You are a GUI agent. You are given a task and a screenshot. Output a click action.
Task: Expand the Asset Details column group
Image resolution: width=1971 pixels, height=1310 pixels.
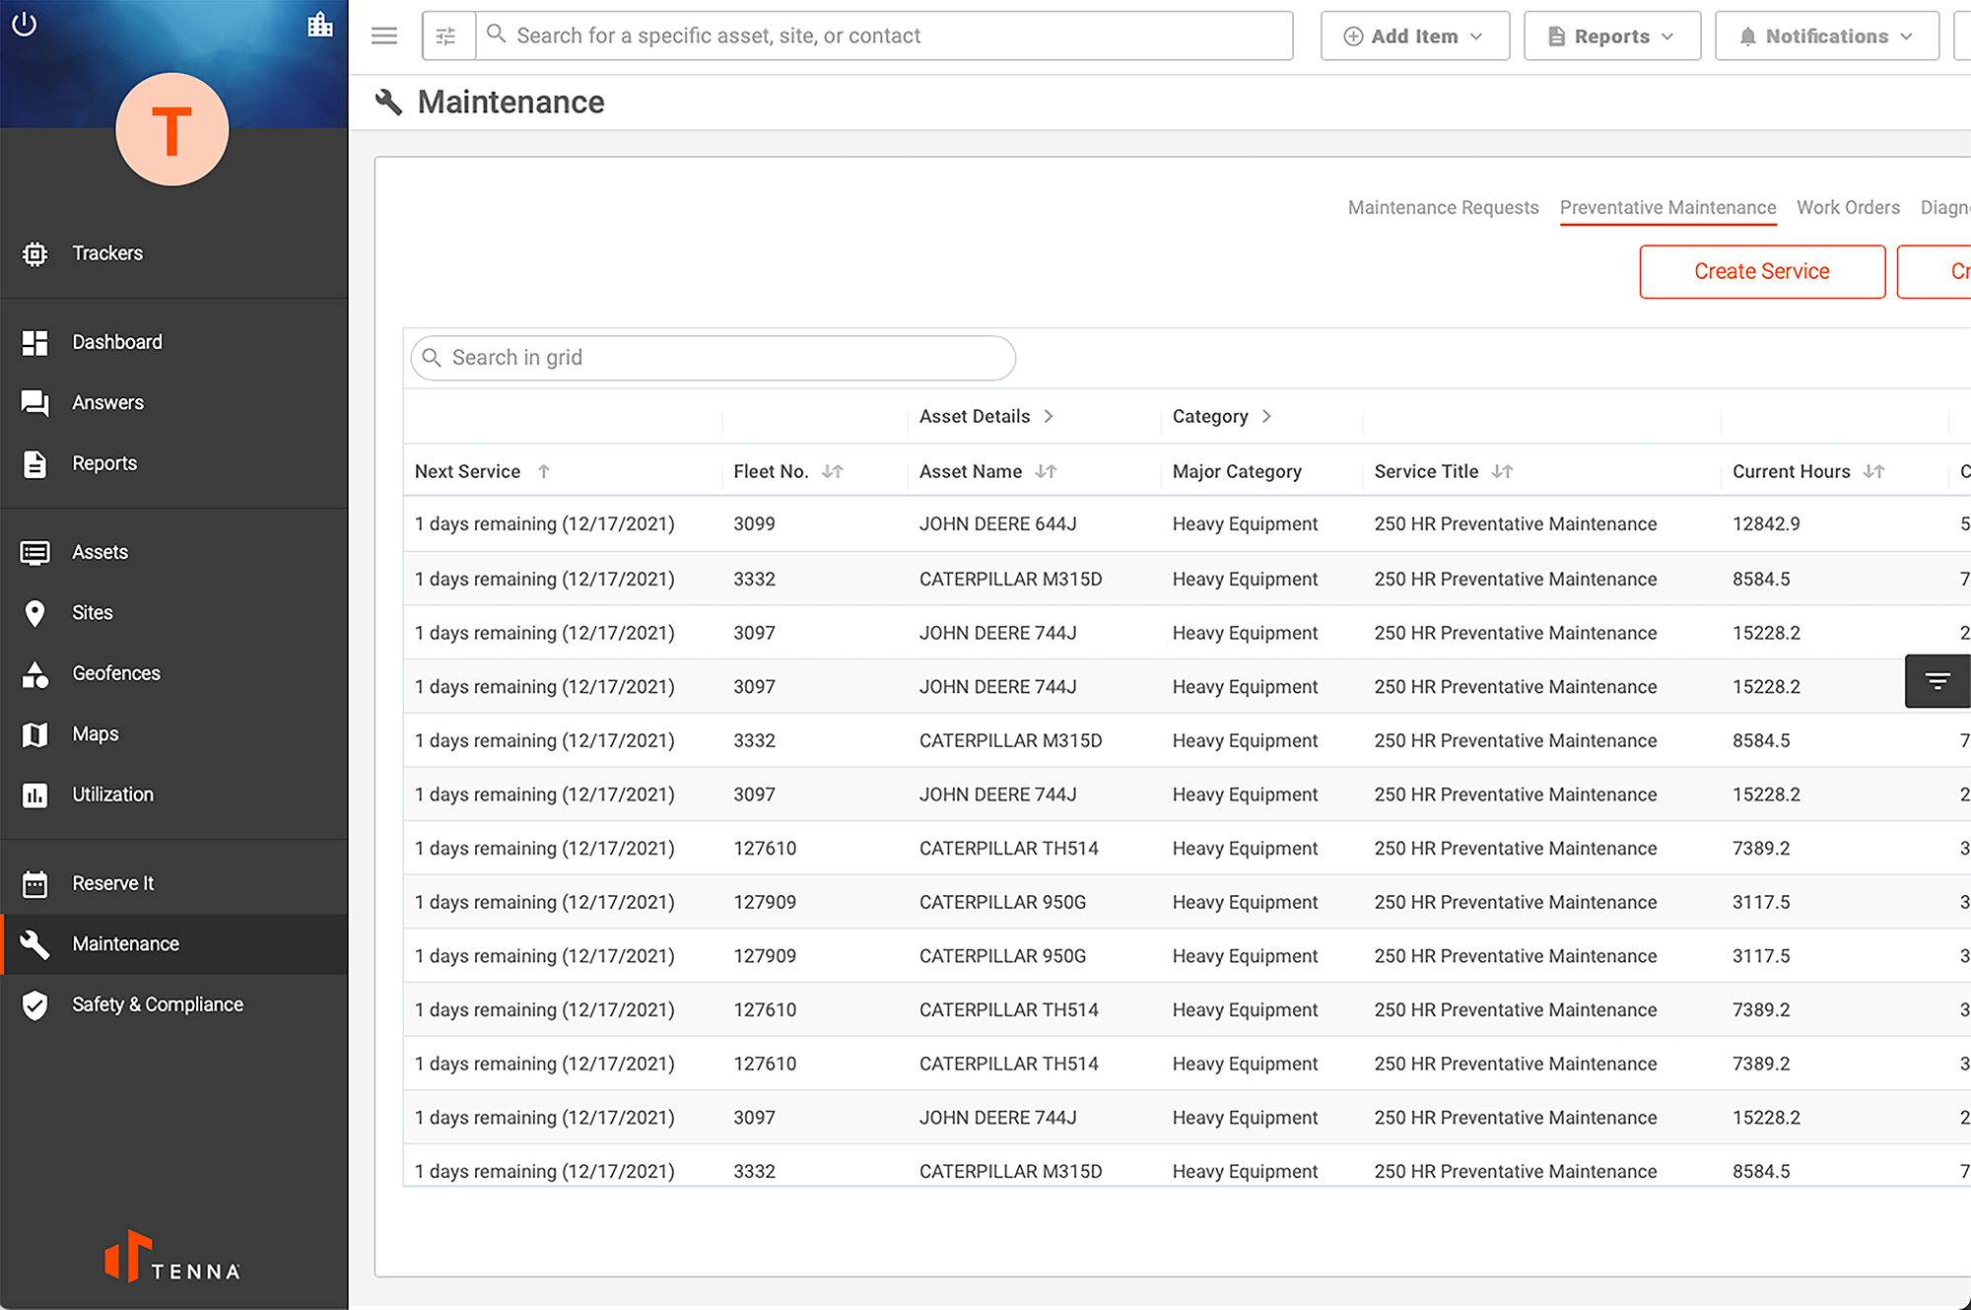[1049, 417]
